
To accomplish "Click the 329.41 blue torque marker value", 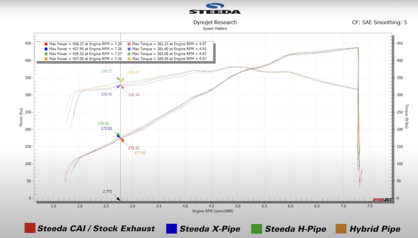I will (106, 94).
